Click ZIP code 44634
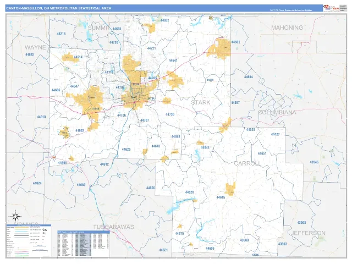The height and width of the screenshot is (264, 352). click(x=248, y=77)
